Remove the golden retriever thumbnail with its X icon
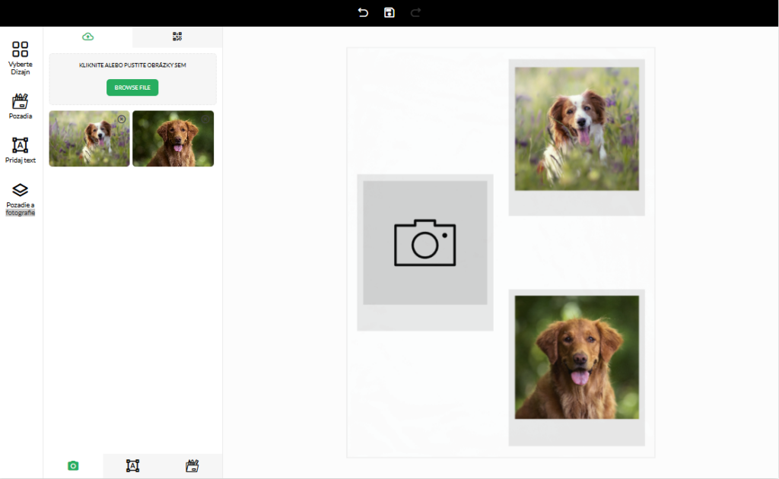 click(x=205, y=119)
